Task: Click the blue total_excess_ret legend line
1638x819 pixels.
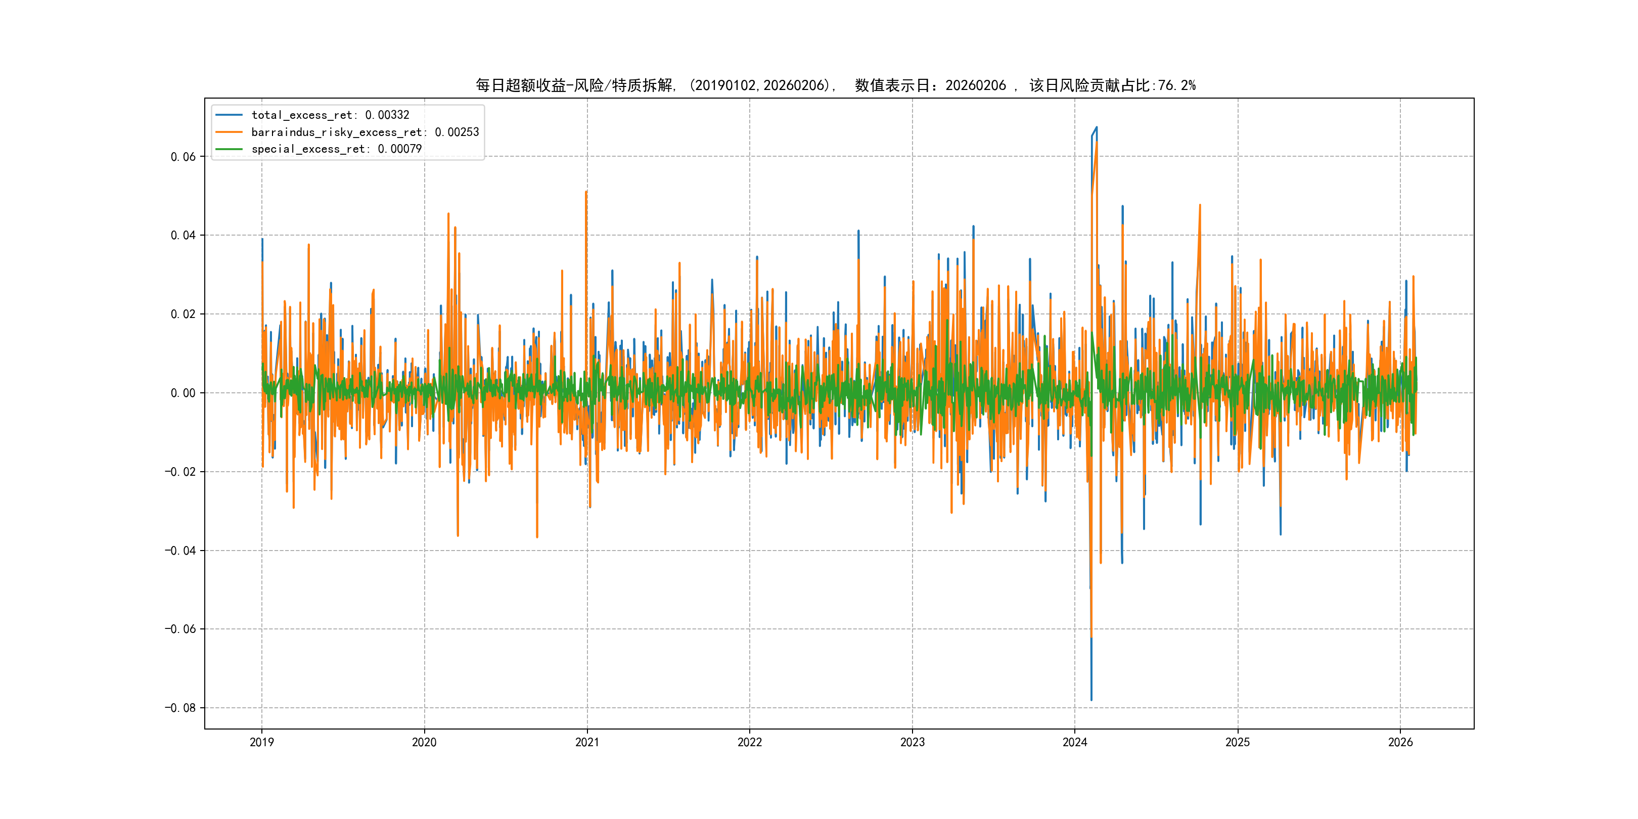Action: click(x=229, y=115)
